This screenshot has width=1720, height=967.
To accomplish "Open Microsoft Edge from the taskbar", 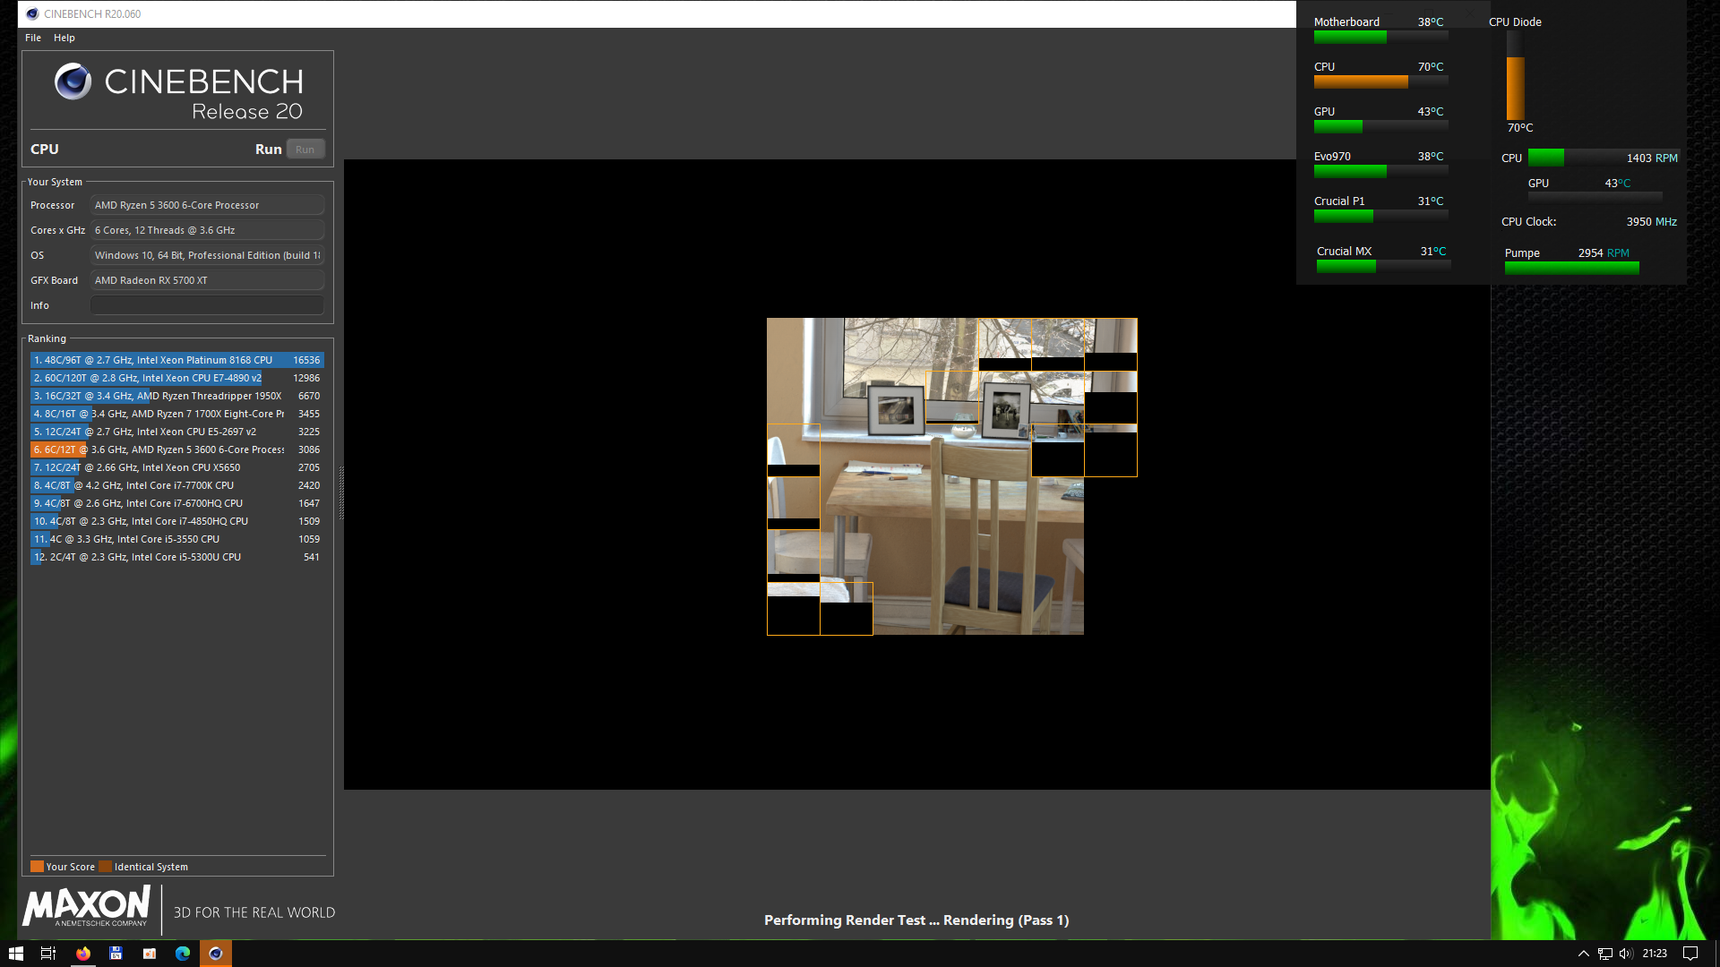I will point(183,954).
